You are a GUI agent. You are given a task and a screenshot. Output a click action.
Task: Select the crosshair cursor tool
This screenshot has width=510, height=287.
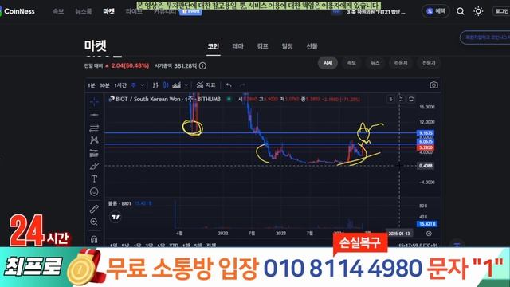pyautogui.click(x=94, y=102)
